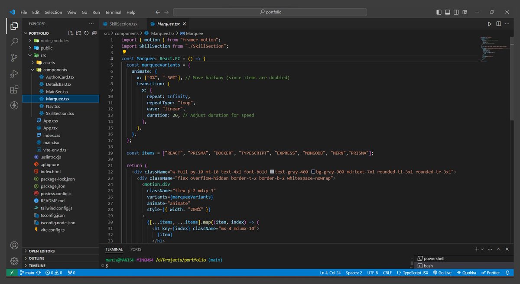Switch to the PORTS panel tab

136,249
